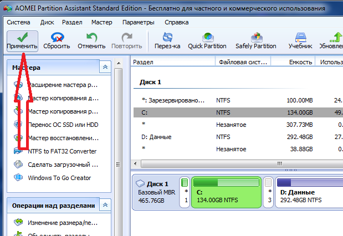Image resolution: width=343 pixels, height=236 pixels.
Task: Launch the Safely Partition tool
Action: point(255,41)
